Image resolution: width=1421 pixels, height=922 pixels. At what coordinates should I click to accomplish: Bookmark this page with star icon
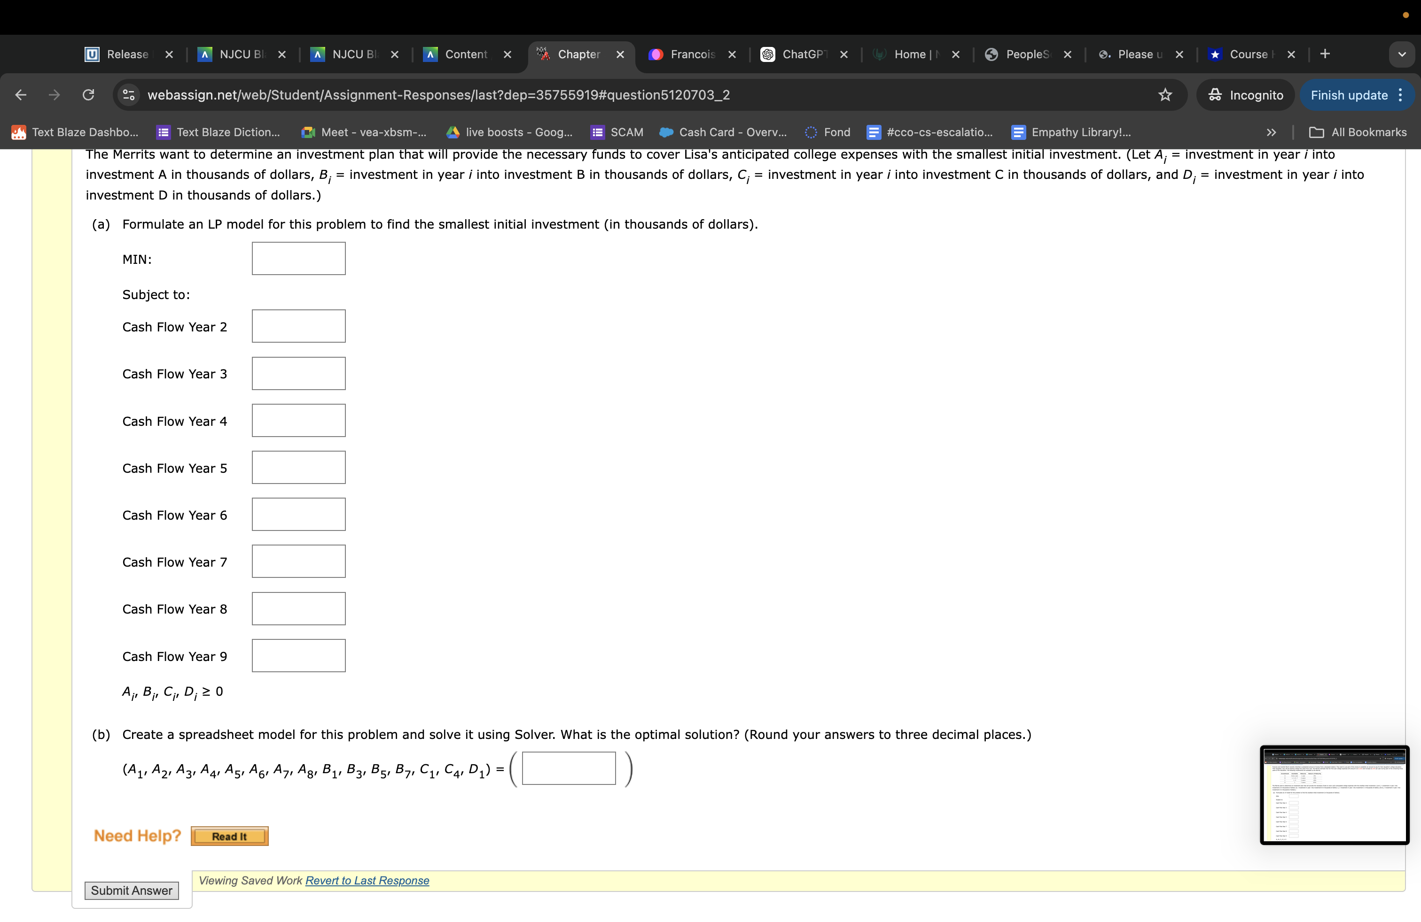point(1165,95)
